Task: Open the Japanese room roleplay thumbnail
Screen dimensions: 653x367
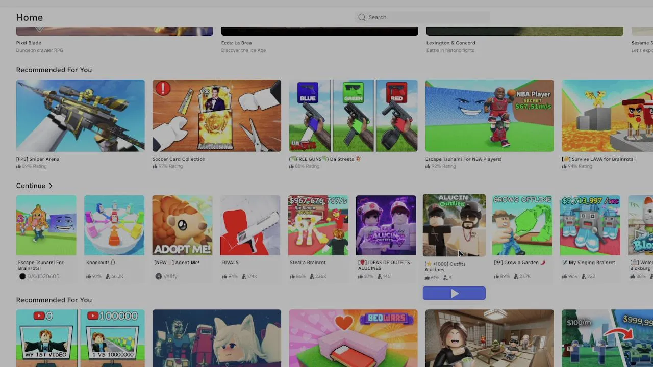Action: pos(490,338)
